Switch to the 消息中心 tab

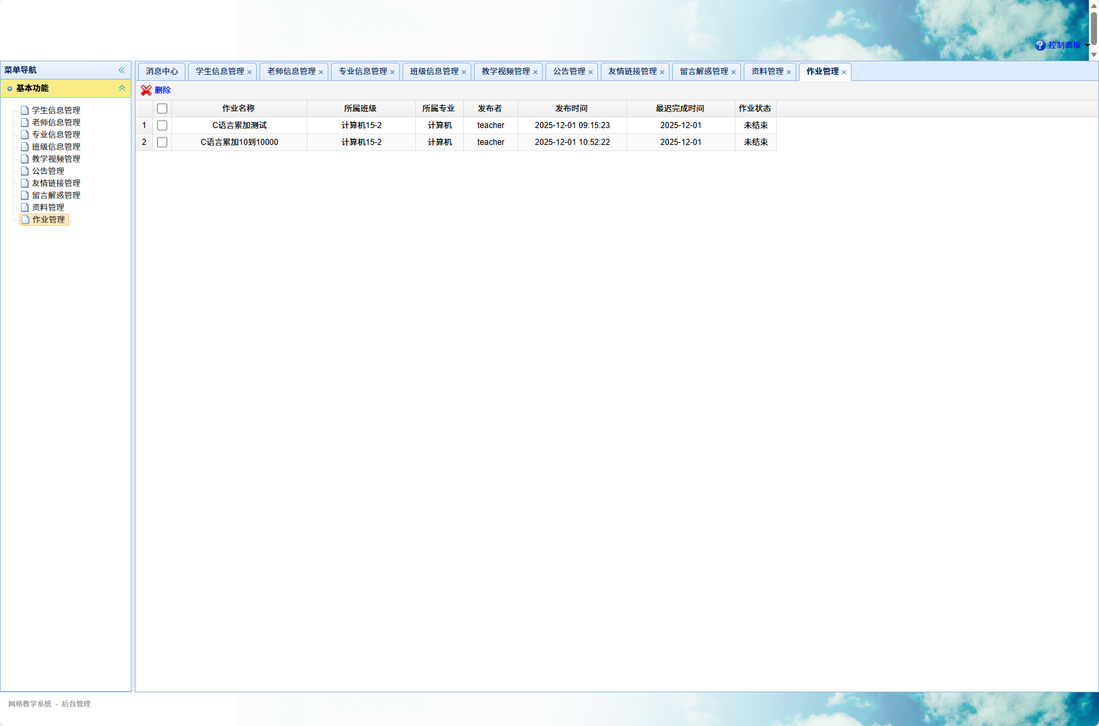[x=162, y=71]
